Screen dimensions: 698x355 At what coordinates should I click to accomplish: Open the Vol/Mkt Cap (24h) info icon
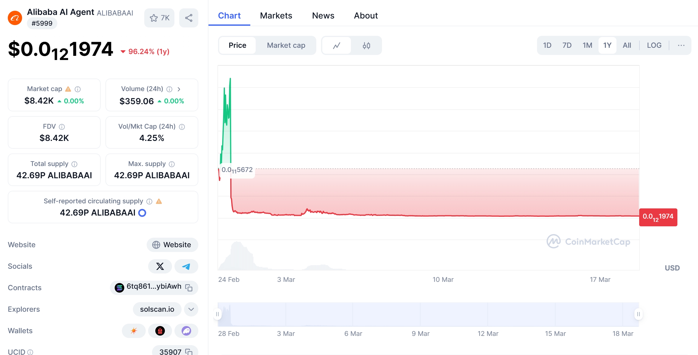[182, 127]
